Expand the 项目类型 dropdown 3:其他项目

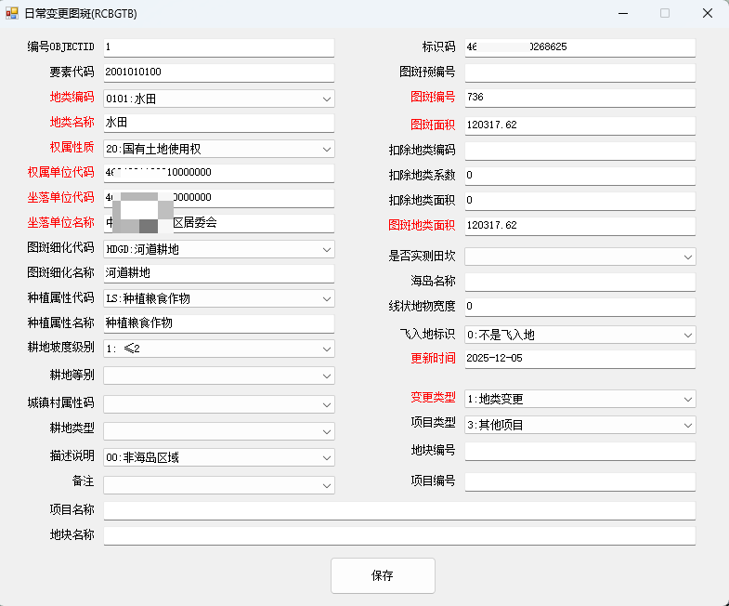click(x=580, y=426)
